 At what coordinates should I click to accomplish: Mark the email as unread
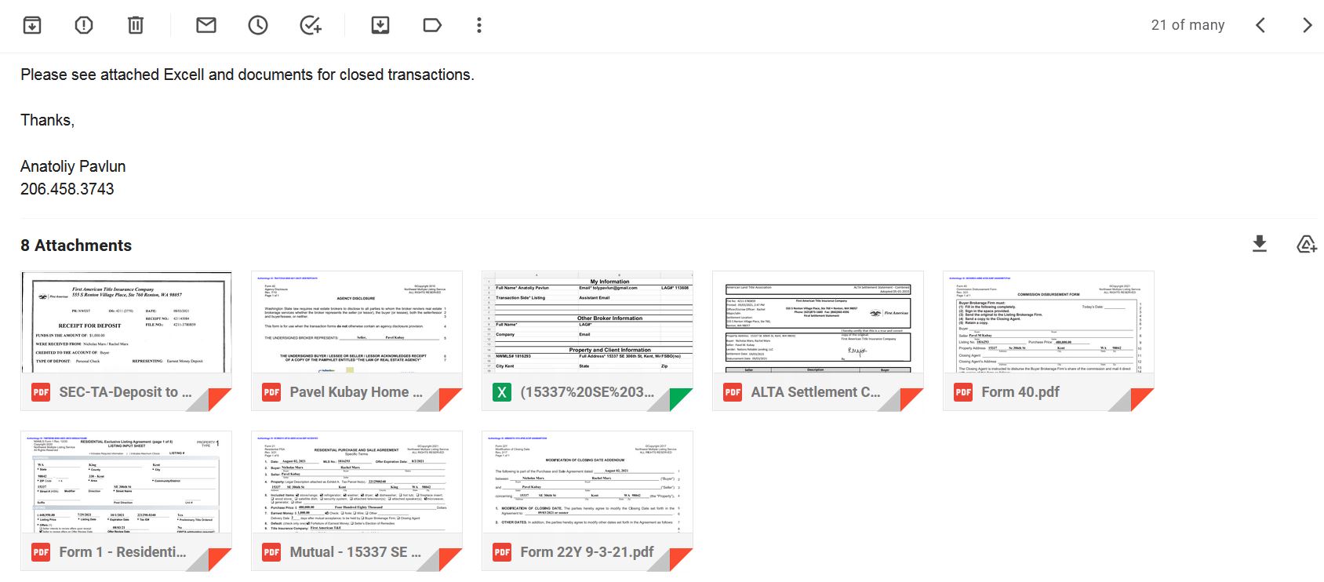pyautogui.click(x=206, y=25)
